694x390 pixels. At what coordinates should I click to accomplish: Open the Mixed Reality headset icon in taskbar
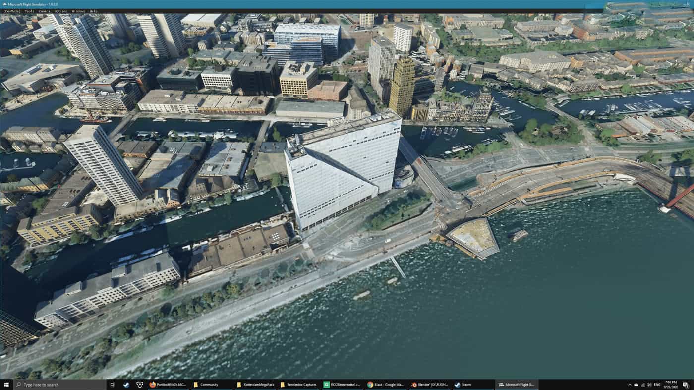tap(140, 385)
